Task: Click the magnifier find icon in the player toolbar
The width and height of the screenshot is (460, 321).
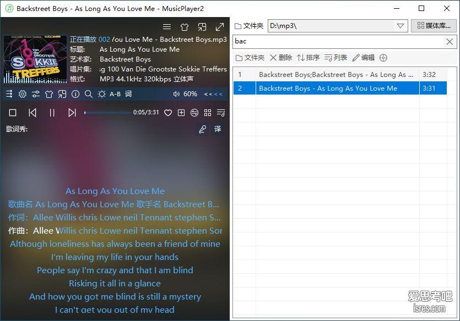Action: [x=88, y=94]
